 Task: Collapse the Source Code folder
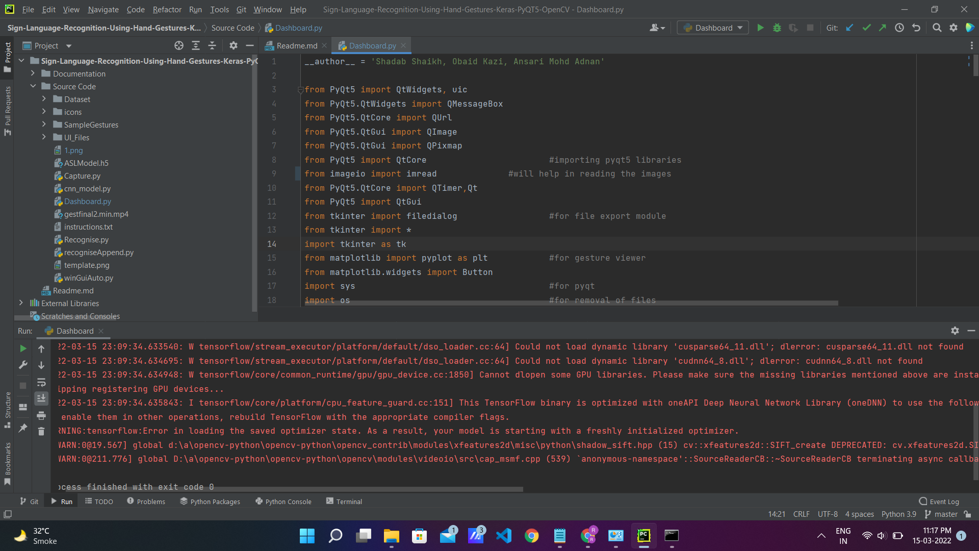pyautogui.click(x=33, y=86)
